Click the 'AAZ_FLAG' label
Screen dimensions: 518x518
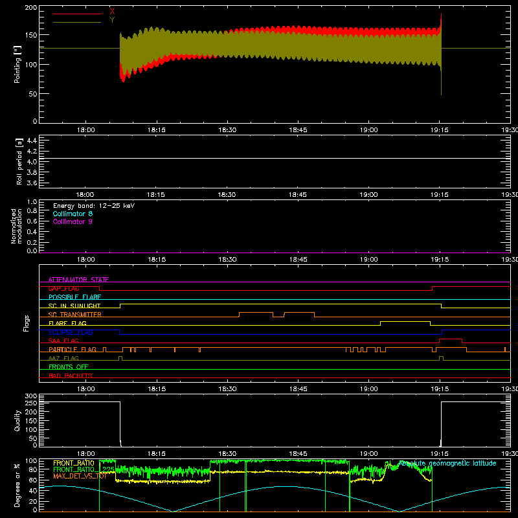coord(63,358)
